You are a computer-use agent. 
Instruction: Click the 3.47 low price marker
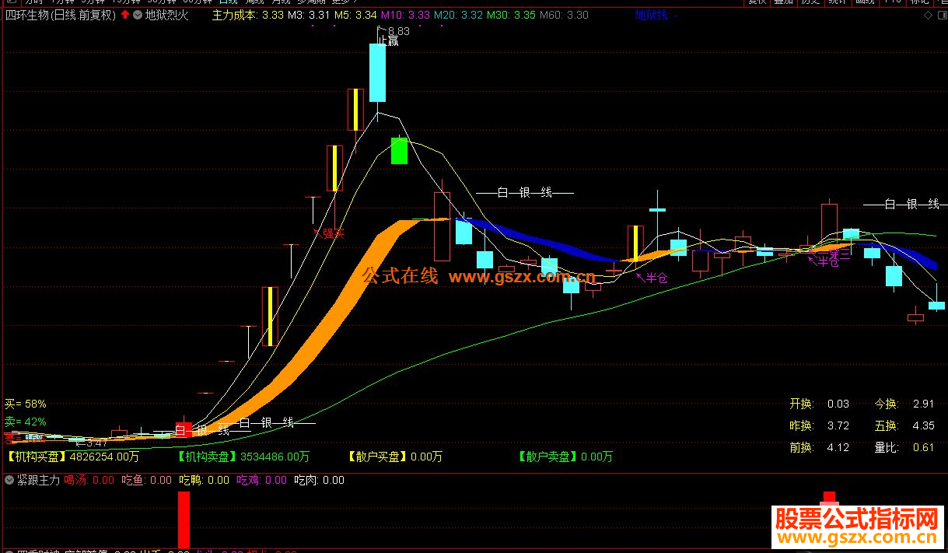point(93,443)
